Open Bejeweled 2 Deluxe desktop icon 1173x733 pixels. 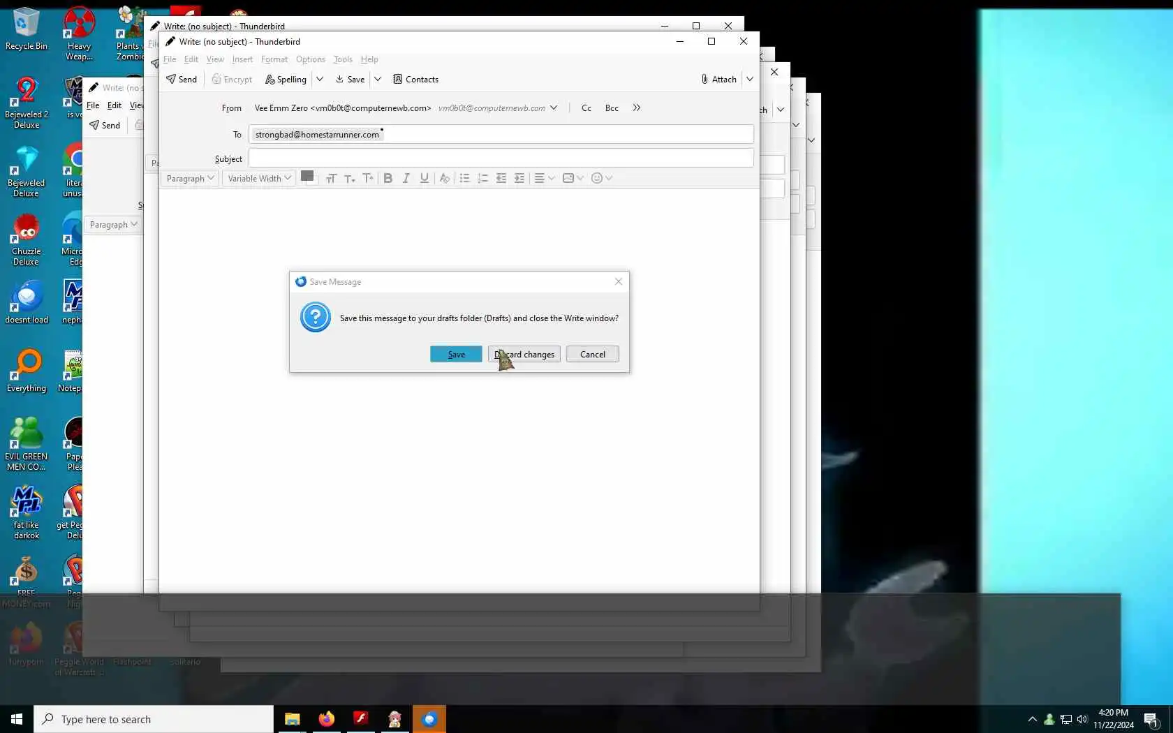point(27,103)
